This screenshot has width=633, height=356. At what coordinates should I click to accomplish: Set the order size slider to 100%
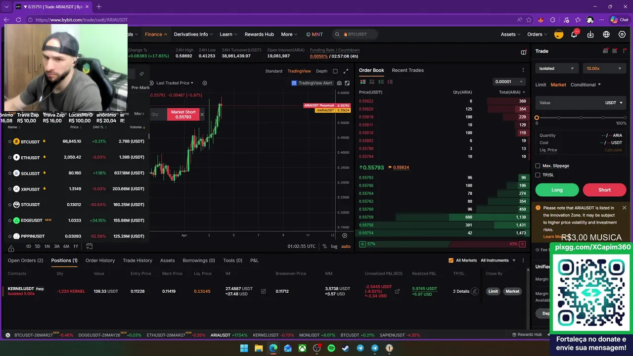(625, 118)
